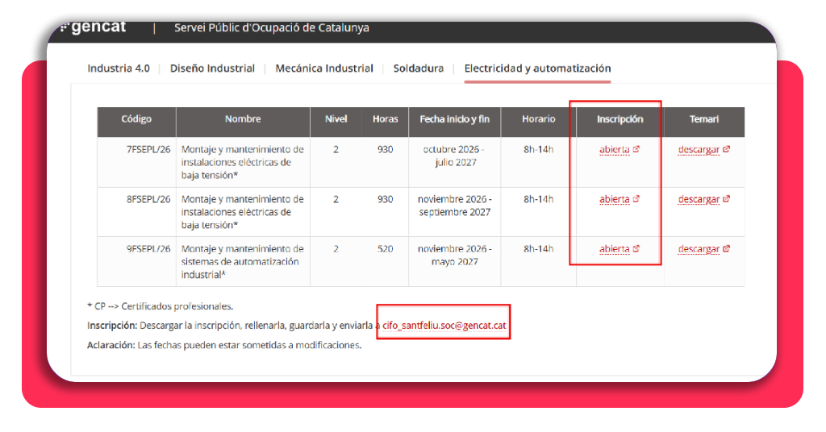Click external-link icon beside abierta in 7FSEPL/26 row
This screenshot has width=826, height=432.
(x=636, y=149)
